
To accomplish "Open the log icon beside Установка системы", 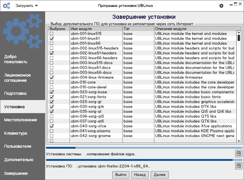I will tap(238, 154).
